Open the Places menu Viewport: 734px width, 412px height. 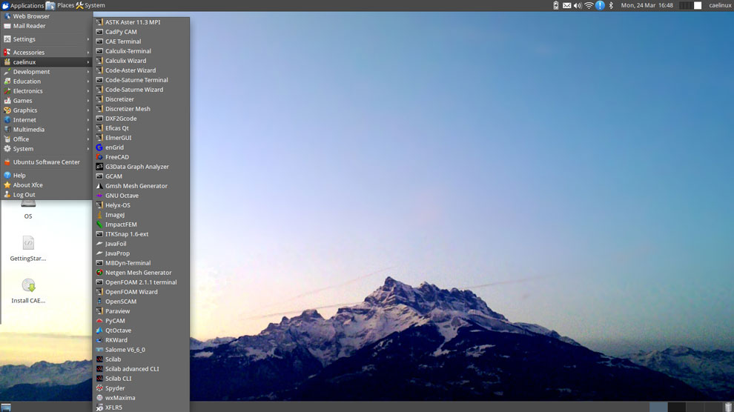click(60, 6)
